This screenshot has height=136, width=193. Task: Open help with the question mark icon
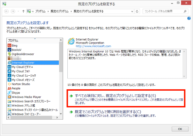[189, 18]
